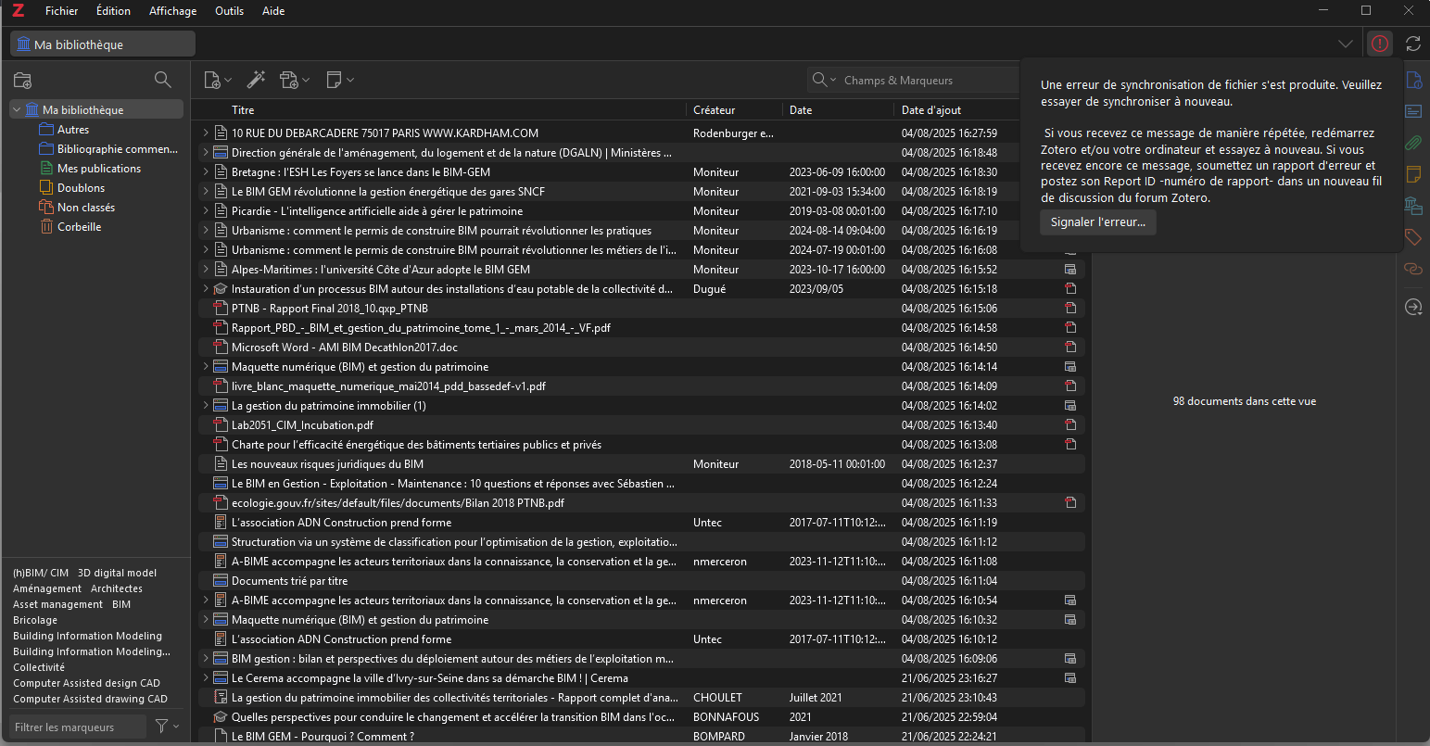Click the Sync with zotero.org icon
Screen dimensions: 1430x746
click(1413, 44)
